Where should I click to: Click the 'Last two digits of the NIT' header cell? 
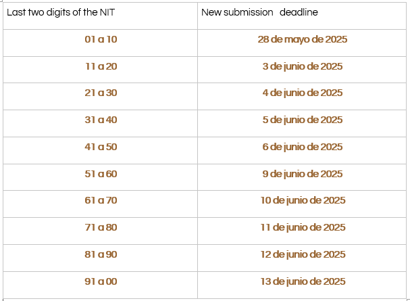point(100,16)
